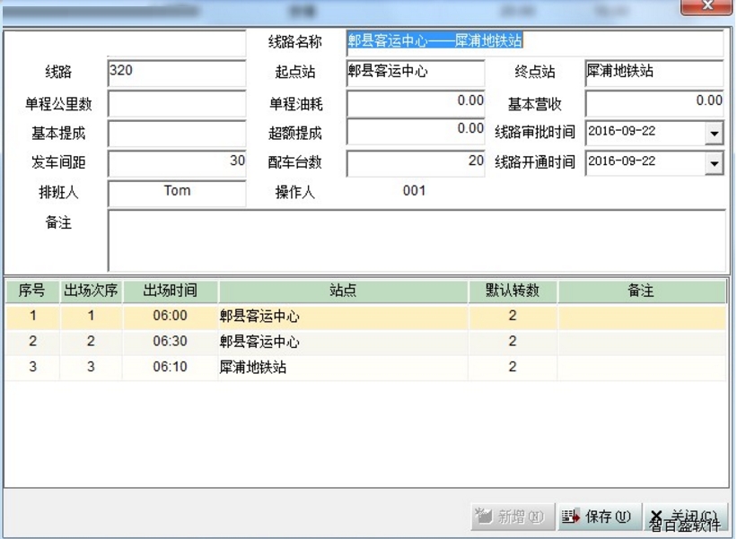
Task: Click the icon on the 新增 button
Action: (x=483, y=516)
